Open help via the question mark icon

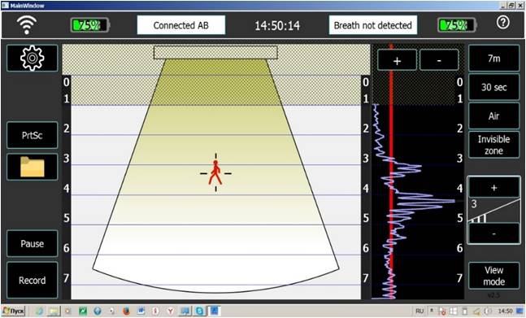503,23
